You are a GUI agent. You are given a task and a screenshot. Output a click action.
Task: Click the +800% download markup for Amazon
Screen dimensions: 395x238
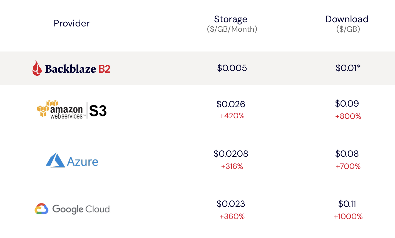(x=348, y=116)
